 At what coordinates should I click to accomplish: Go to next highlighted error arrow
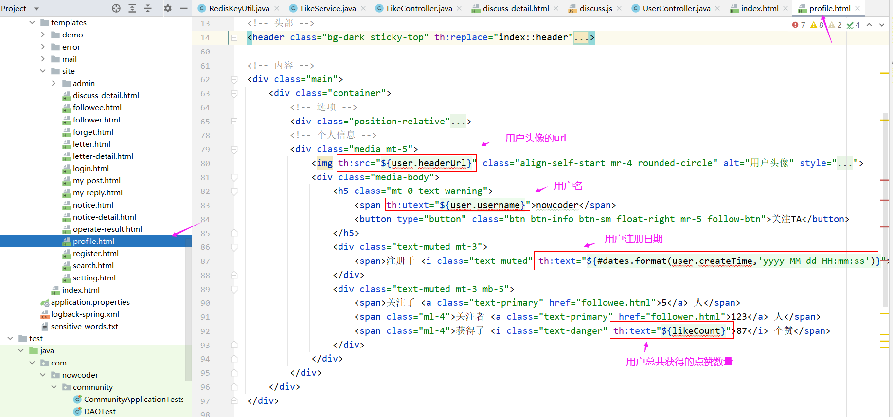[x=882, y=25]
